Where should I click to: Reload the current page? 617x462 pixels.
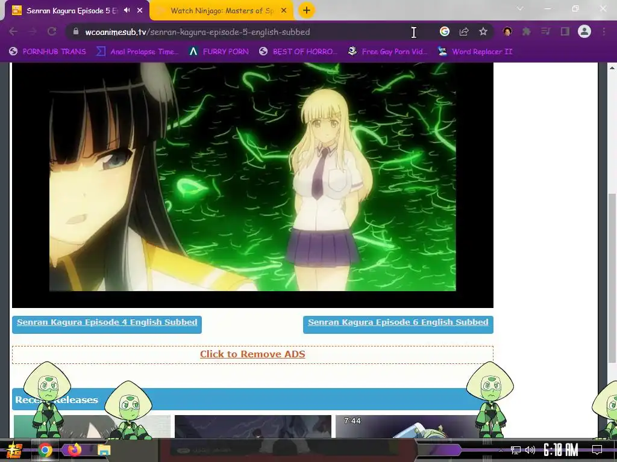click(x=52, y=31)
